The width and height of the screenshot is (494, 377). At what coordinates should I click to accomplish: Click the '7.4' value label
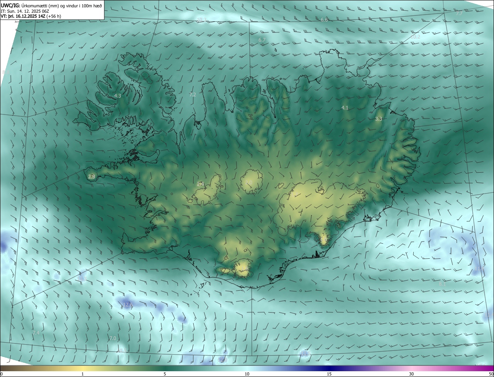[36, 333]
